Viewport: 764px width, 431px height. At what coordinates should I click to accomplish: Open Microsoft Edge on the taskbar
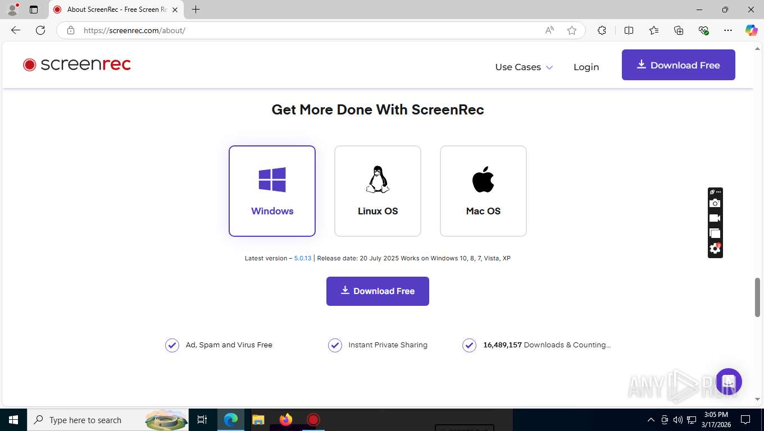click(231, 420)
